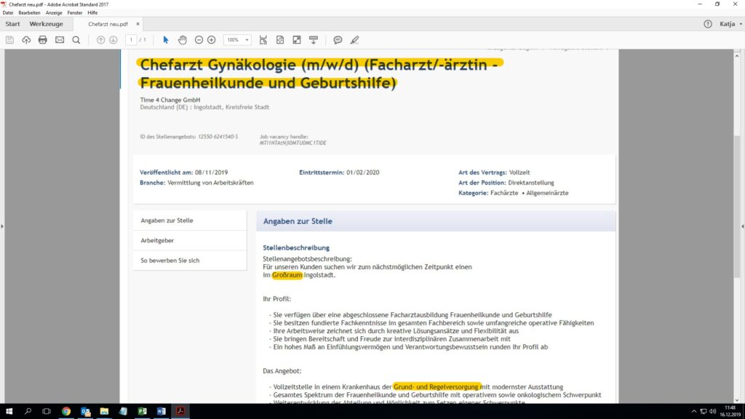
Task: Open the email attachment icon
Action: click(59, 40)
